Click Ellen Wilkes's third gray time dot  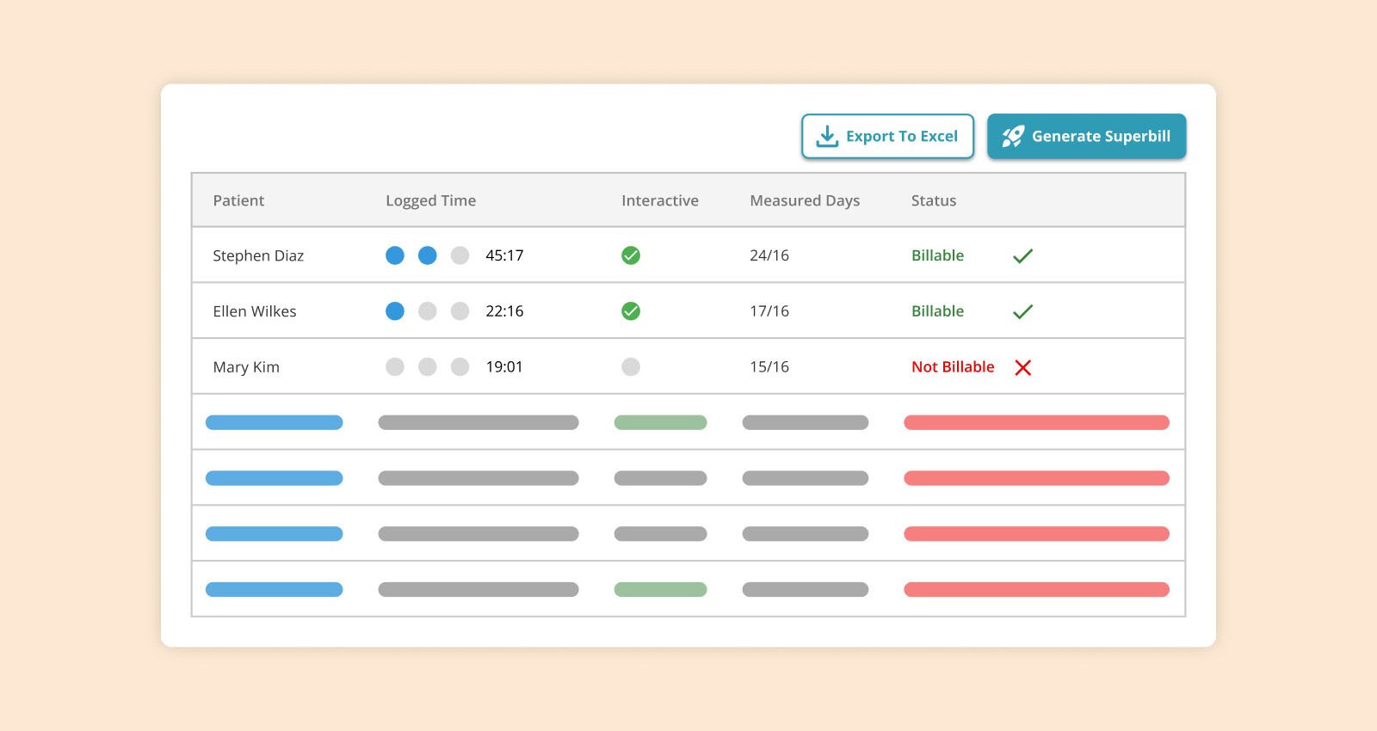click(460, 311)
